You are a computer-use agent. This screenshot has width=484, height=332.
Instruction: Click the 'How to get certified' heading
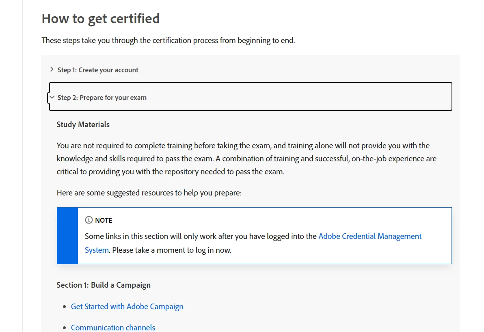pyautogui.click(x=100, y=18)
